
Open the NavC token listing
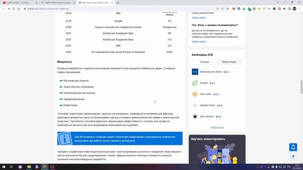[206, 94]
